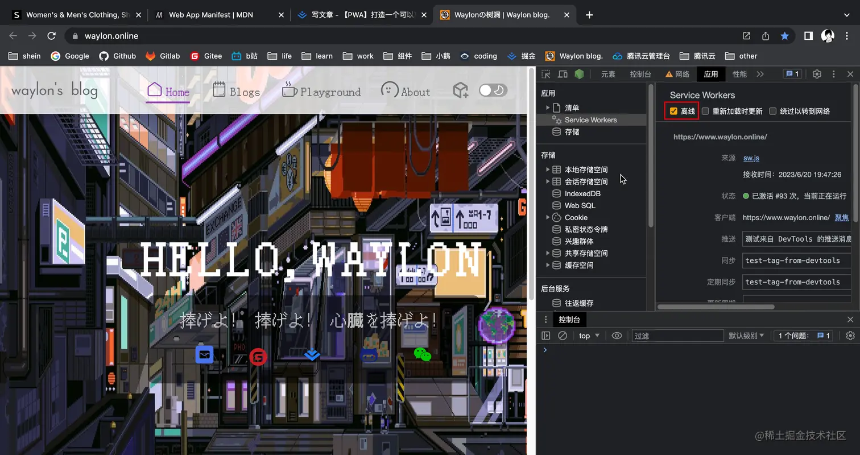Expand 会话存储空间 in the sidebar
The height and width of the screenshot is (455, 860).
tap(548, 181)
